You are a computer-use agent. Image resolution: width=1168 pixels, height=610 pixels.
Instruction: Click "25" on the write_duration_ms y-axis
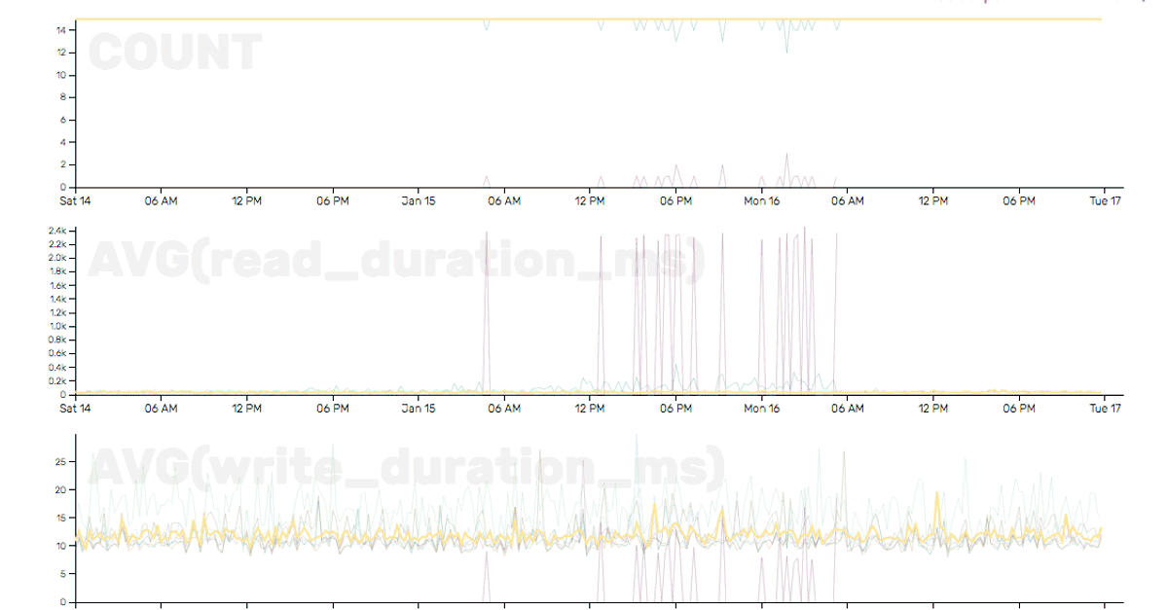tap(60, 462)
